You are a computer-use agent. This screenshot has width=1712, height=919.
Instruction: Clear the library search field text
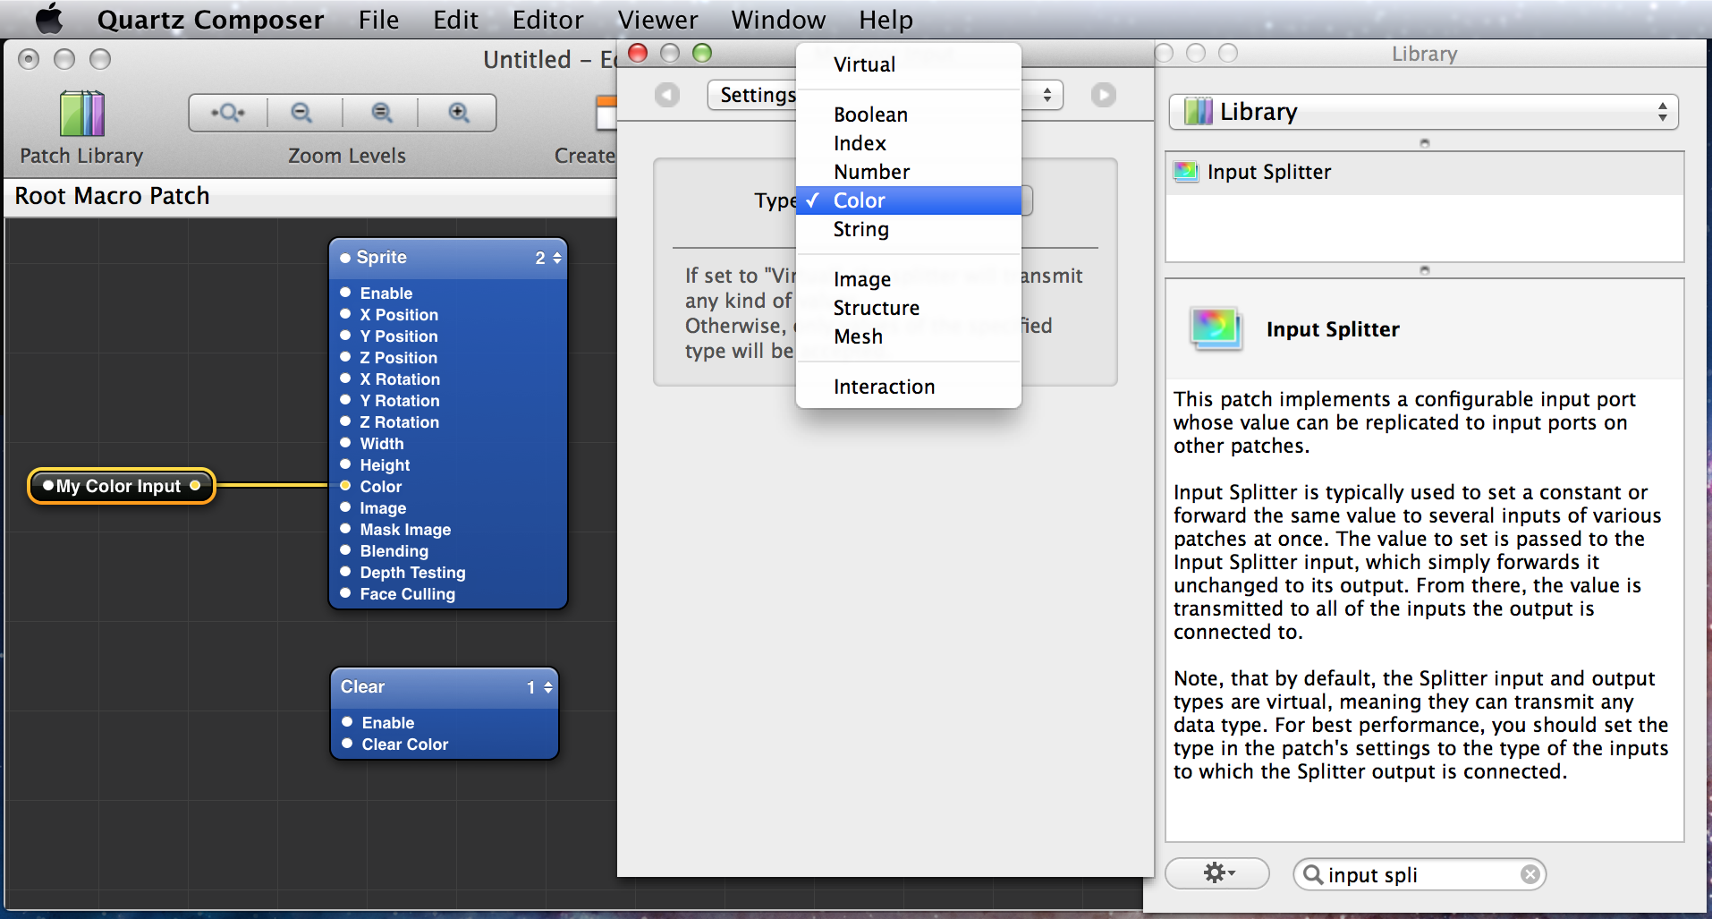pos(1530,874)
